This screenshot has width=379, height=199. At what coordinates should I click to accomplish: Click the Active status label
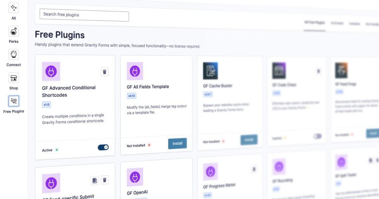(47, 150)
